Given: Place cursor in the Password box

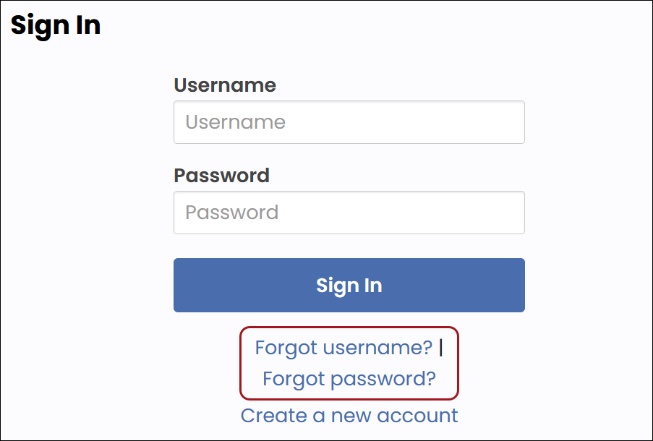Looking at the screenshot, I should pyautogui.click(x=349, y=213).
